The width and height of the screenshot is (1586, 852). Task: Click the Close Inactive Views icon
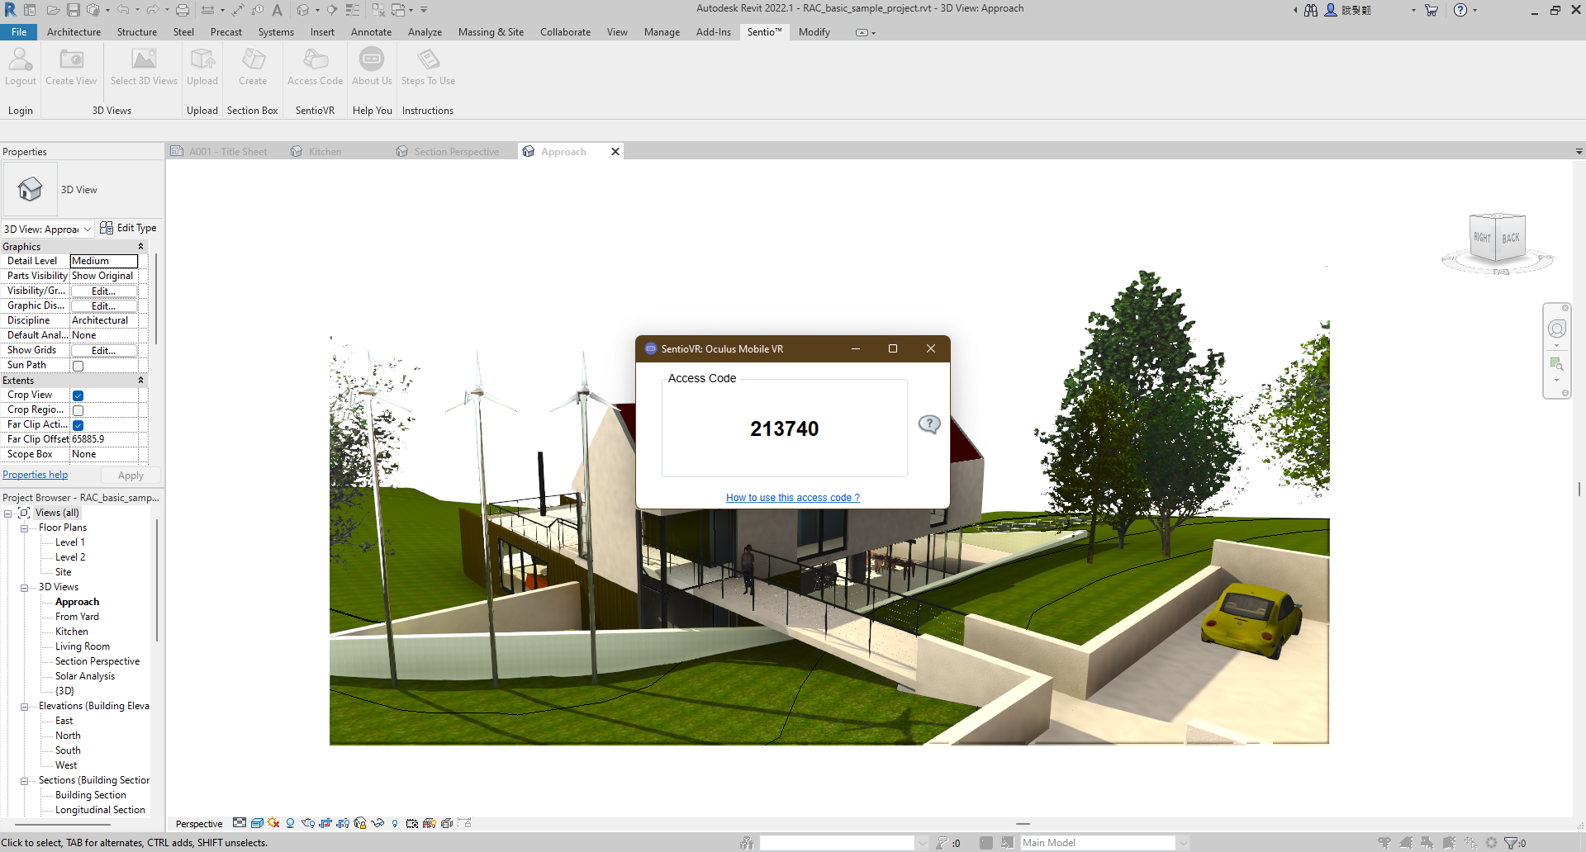coord(378,10)
